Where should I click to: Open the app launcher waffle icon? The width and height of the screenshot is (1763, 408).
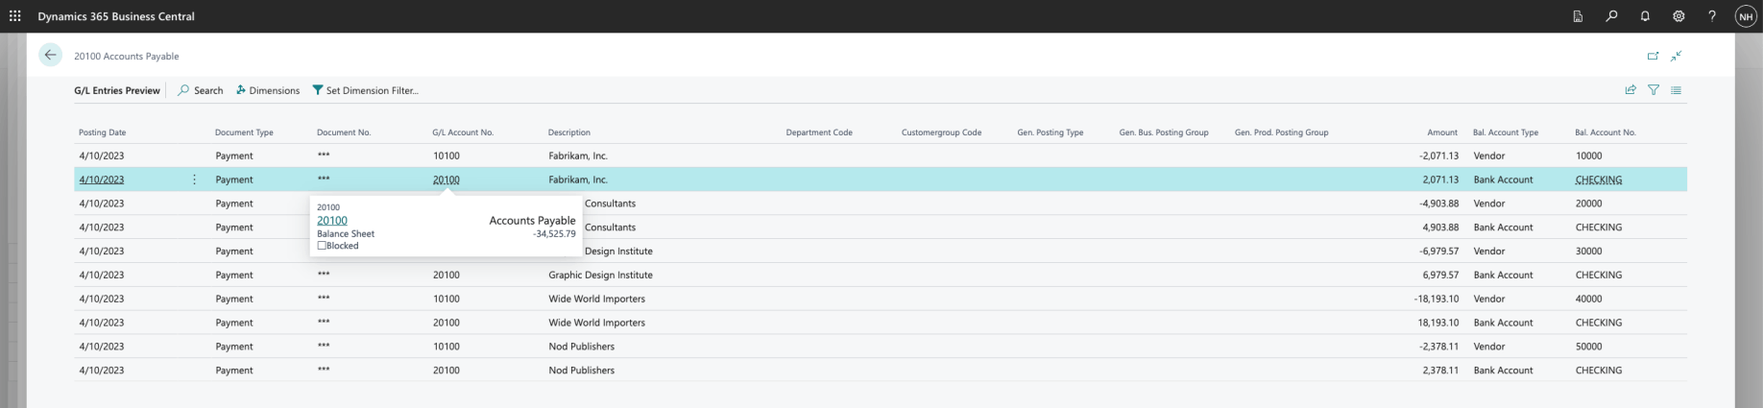pyautogui.click(x=14, y=16)
